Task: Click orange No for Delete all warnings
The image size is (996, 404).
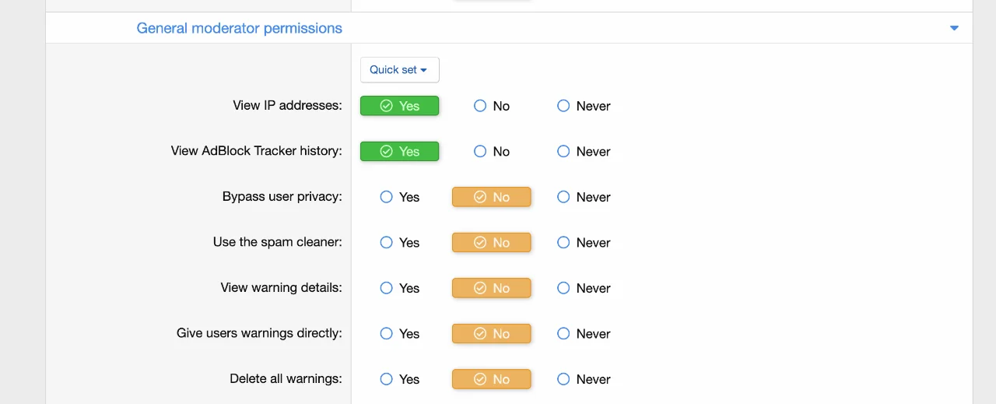Action: point(491,379)
